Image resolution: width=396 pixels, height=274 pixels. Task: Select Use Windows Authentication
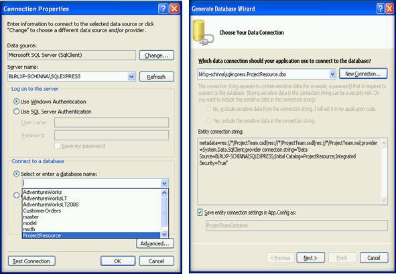tap(16, 102)
